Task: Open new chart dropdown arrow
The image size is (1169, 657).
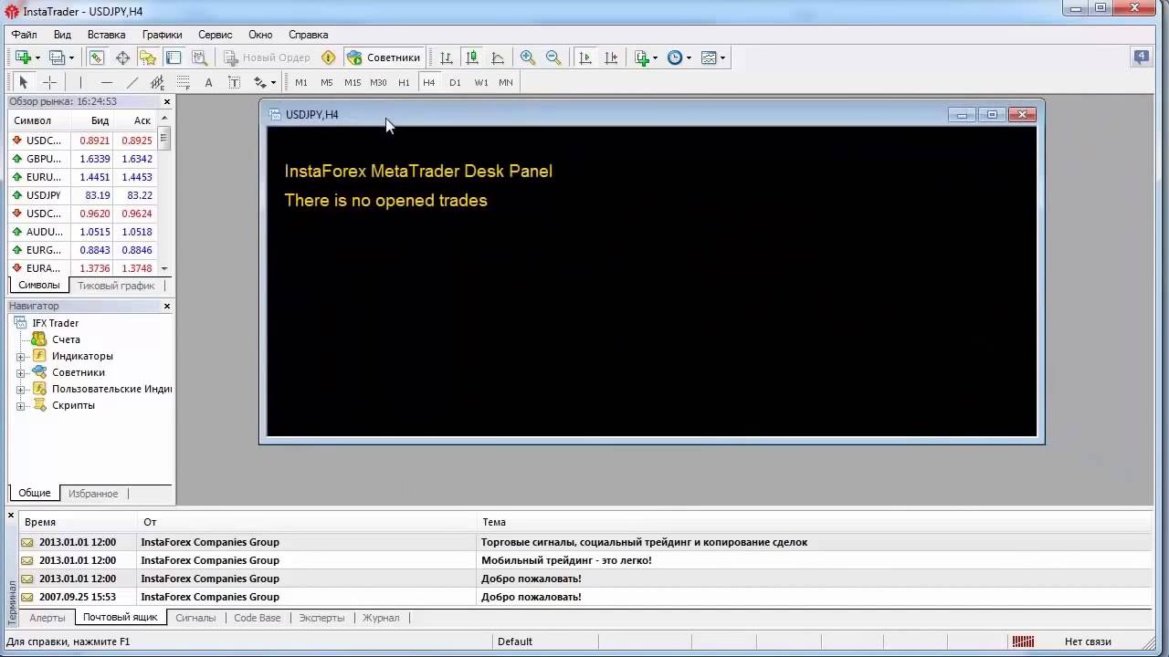Action: pyautogui.click(x=37, y=57)
